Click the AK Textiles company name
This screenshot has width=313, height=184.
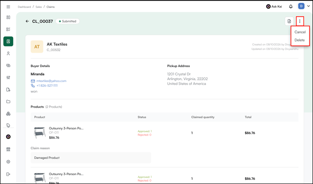point(57,44)
